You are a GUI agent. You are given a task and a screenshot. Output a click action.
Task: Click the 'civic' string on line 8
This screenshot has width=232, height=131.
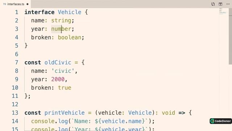[63, 71]
